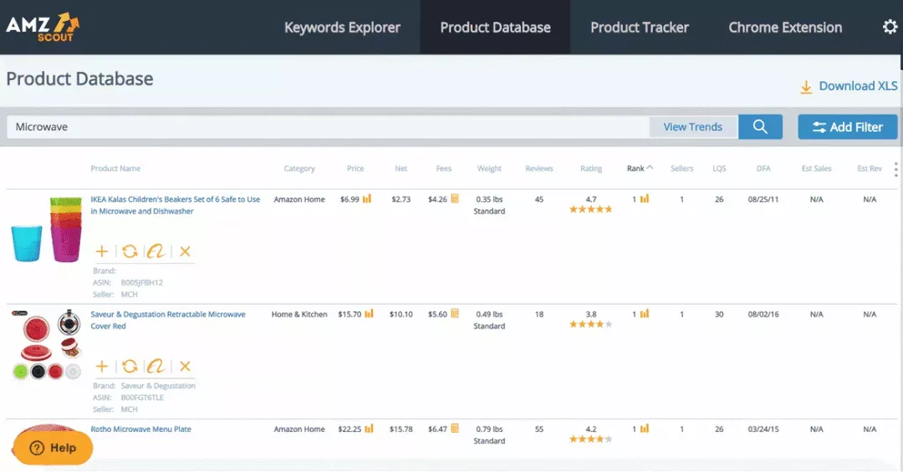Sort by the Net column header
This screenshot has width=903, height=472.
coord(400,168)
